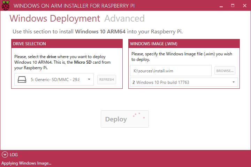This screenshot has width=251, height=167.
Task: Click the Deploy button
Action: coord(125,119)
